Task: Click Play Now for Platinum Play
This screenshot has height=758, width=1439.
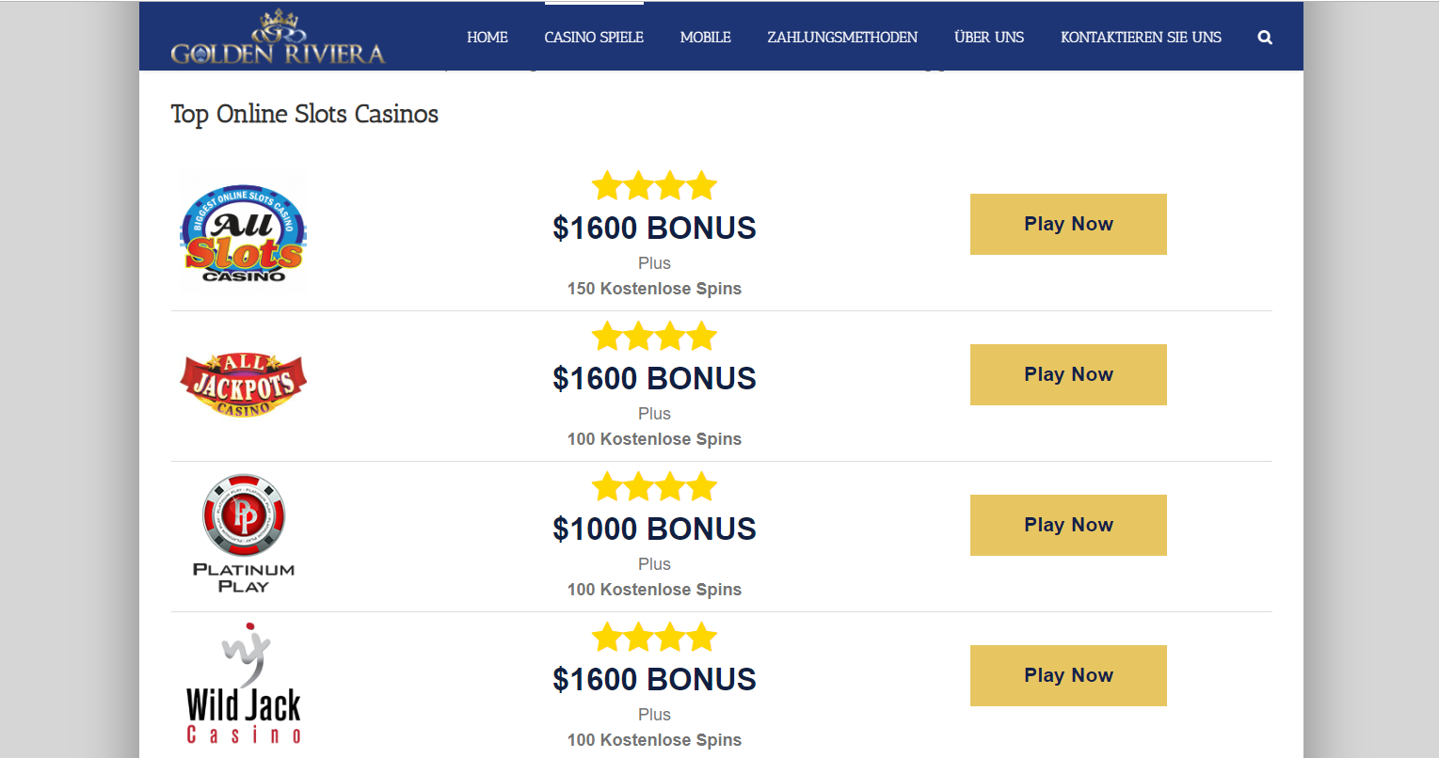Action: (x=1068, y=525)
